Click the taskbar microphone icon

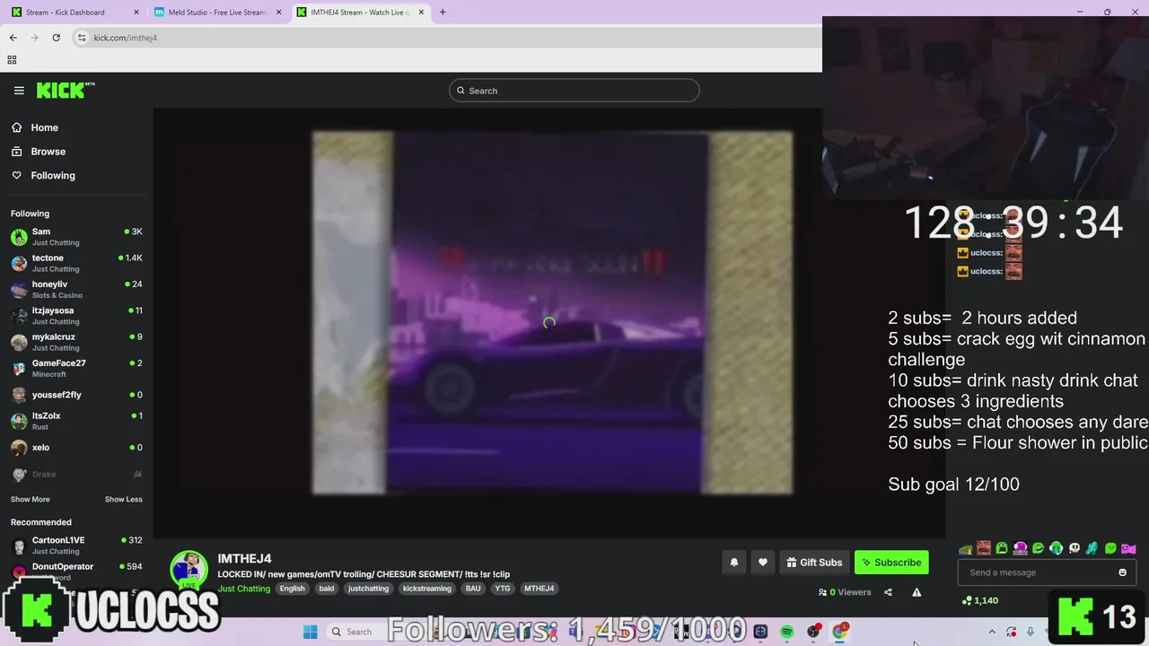point(1031,632)
